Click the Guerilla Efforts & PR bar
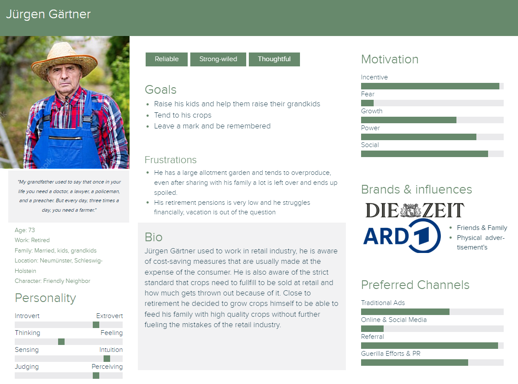This screenshot has width=518, height=384. click(432, 362)
